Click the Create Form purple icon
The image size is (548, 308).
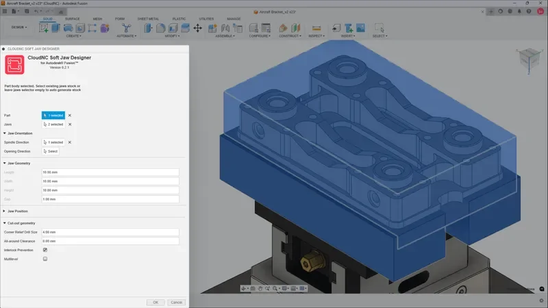point(105,28)
